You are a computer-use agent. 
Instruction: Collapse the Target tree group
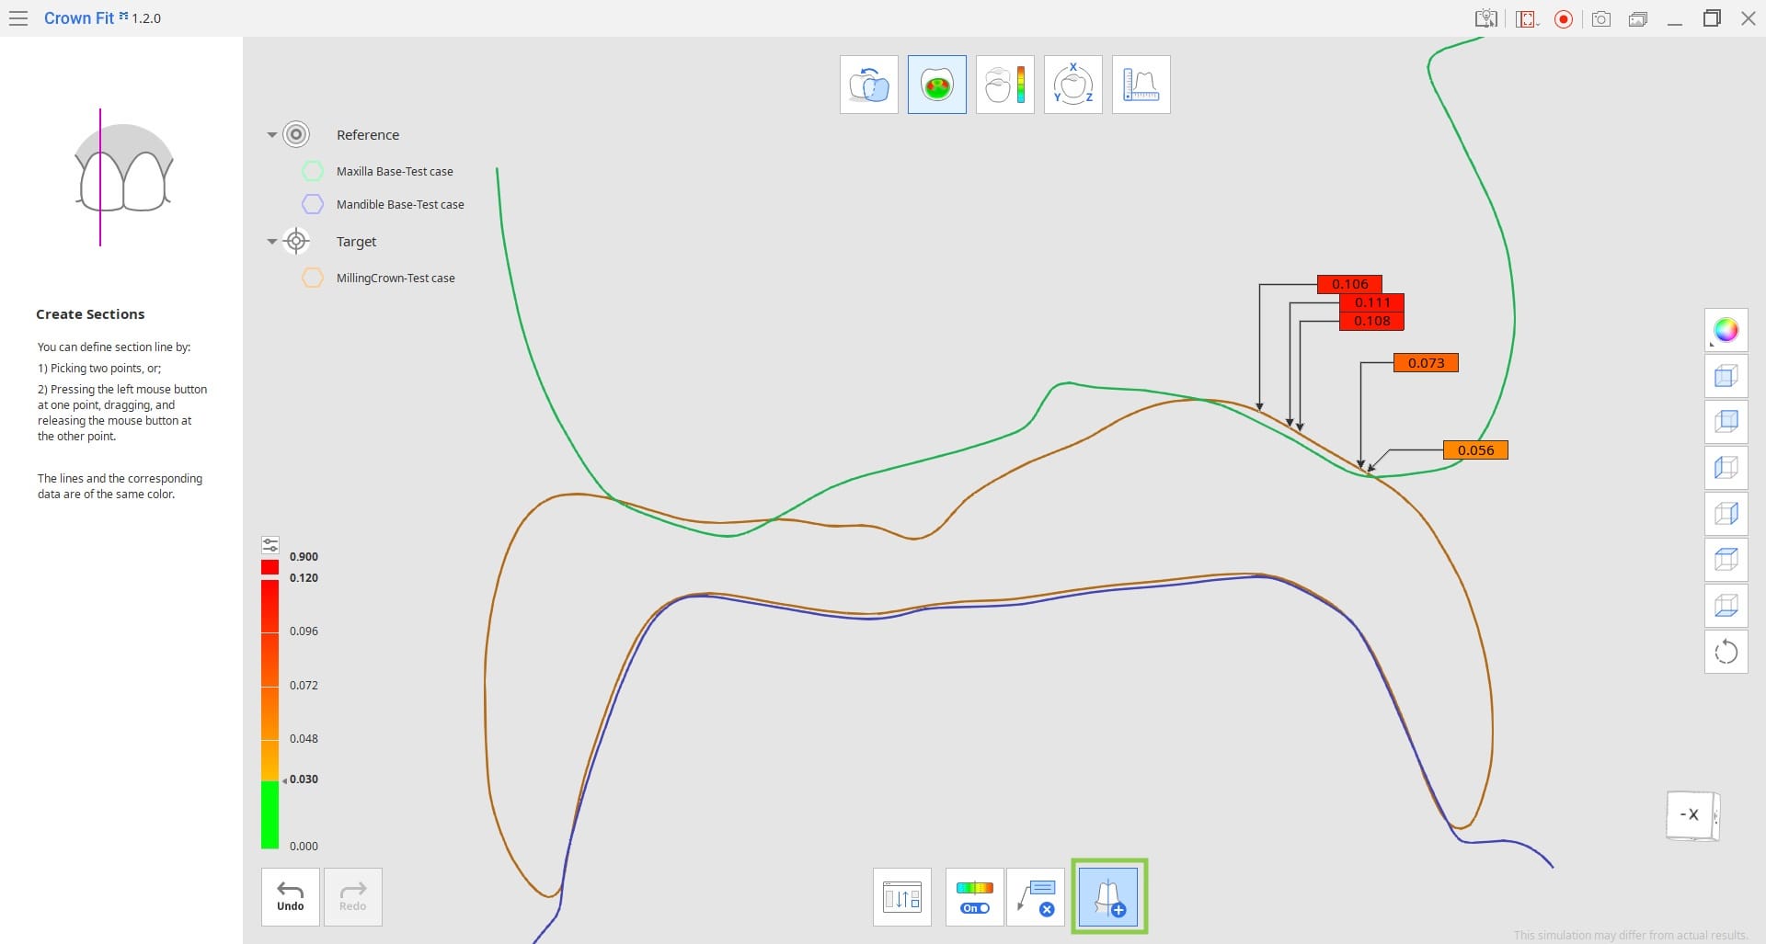(272, 242)
